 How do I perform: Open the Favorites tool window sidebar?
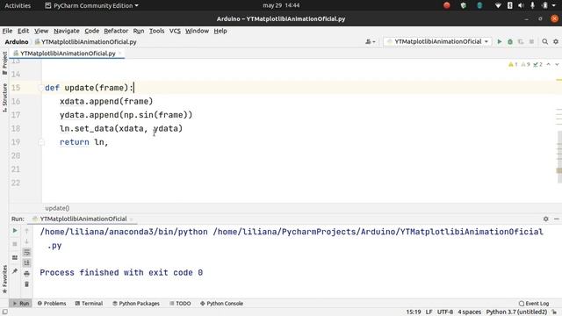point(4,279)
